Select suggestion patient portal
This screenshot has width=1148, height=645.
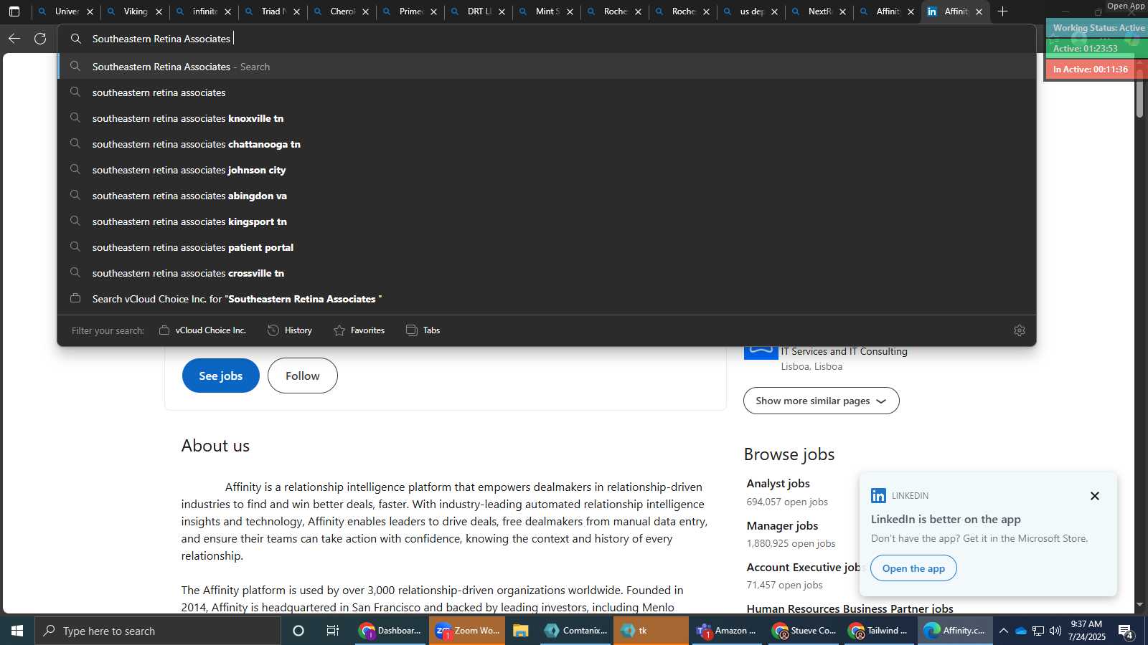click(547, 247)
